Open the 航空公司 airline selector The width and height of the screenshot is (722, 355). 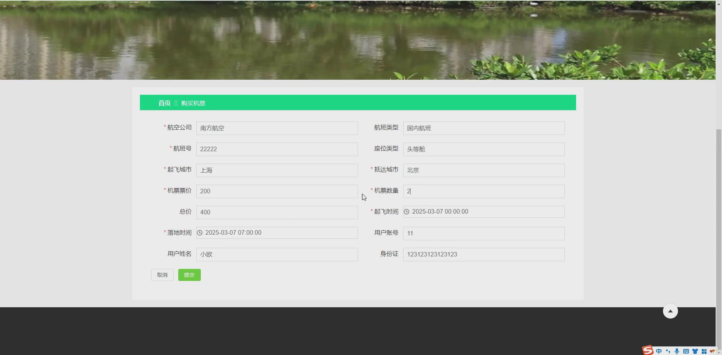coord(277,128)
